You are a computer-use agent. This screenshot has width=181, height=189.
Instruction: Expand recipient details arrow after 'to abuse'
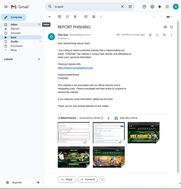[68, 39]
